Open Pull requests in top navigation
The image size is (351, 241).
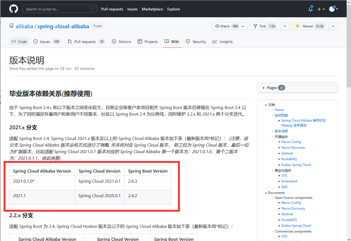point(112,9)
